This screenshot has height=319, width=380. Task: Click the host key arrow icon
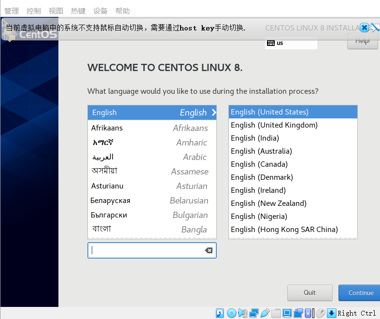coord(332,313)
